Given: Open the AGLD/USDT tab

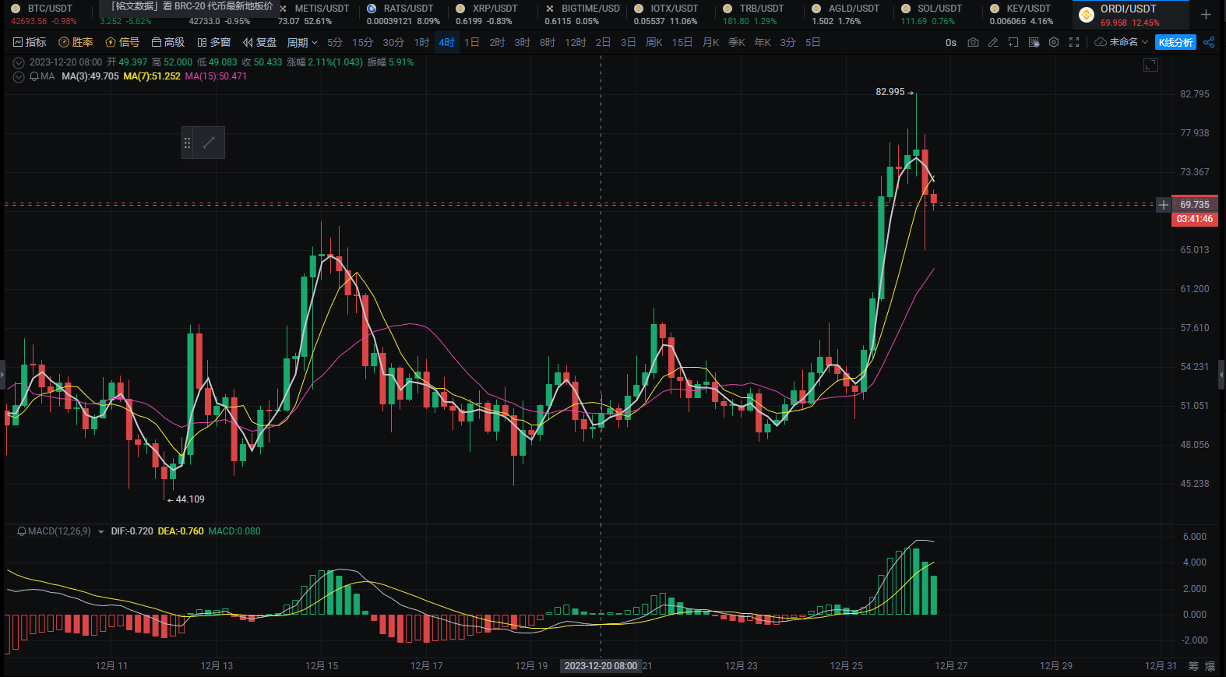Looking at the screenshot, I should 847,14.
